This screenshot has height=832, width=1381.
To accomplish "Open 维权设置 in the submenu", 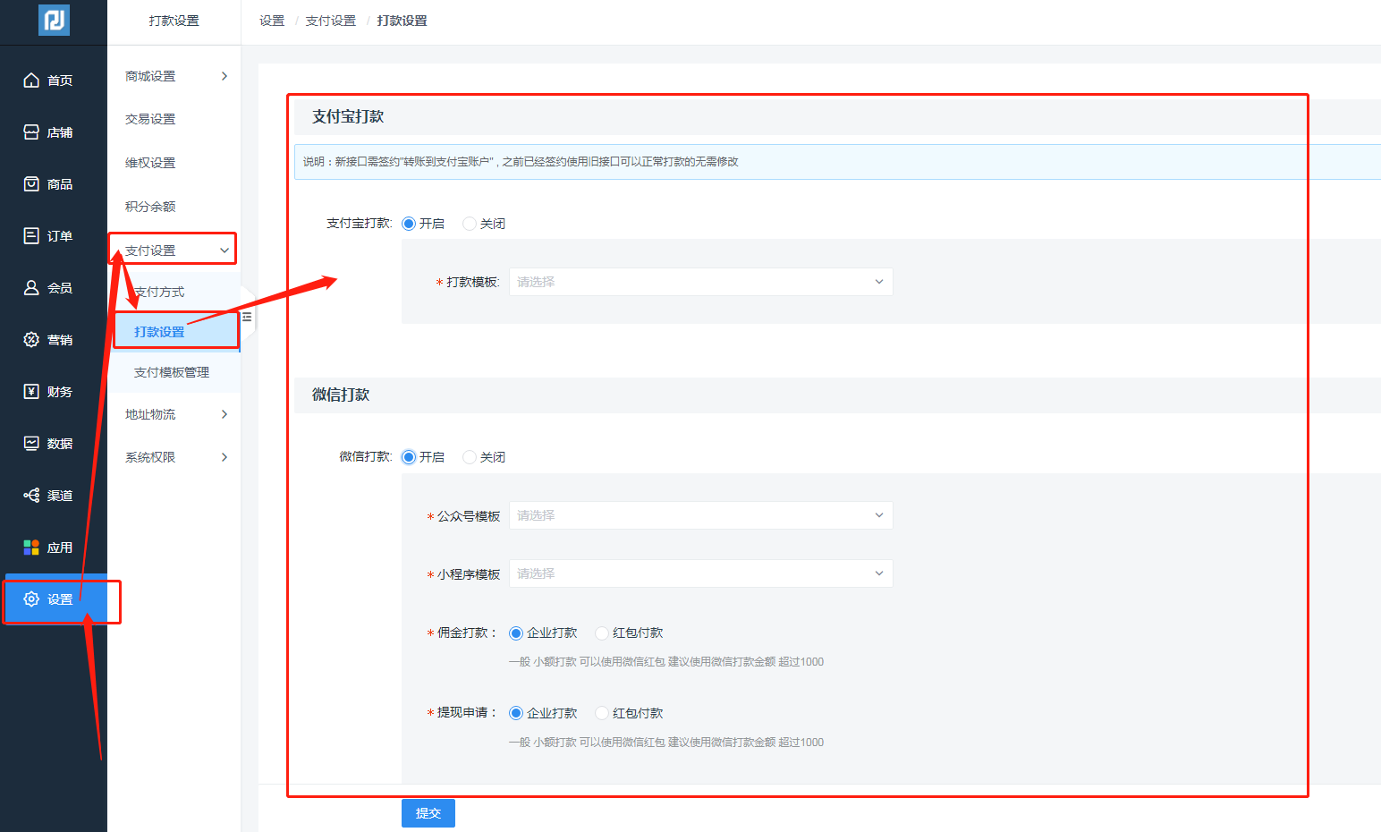I will point(150,163).
